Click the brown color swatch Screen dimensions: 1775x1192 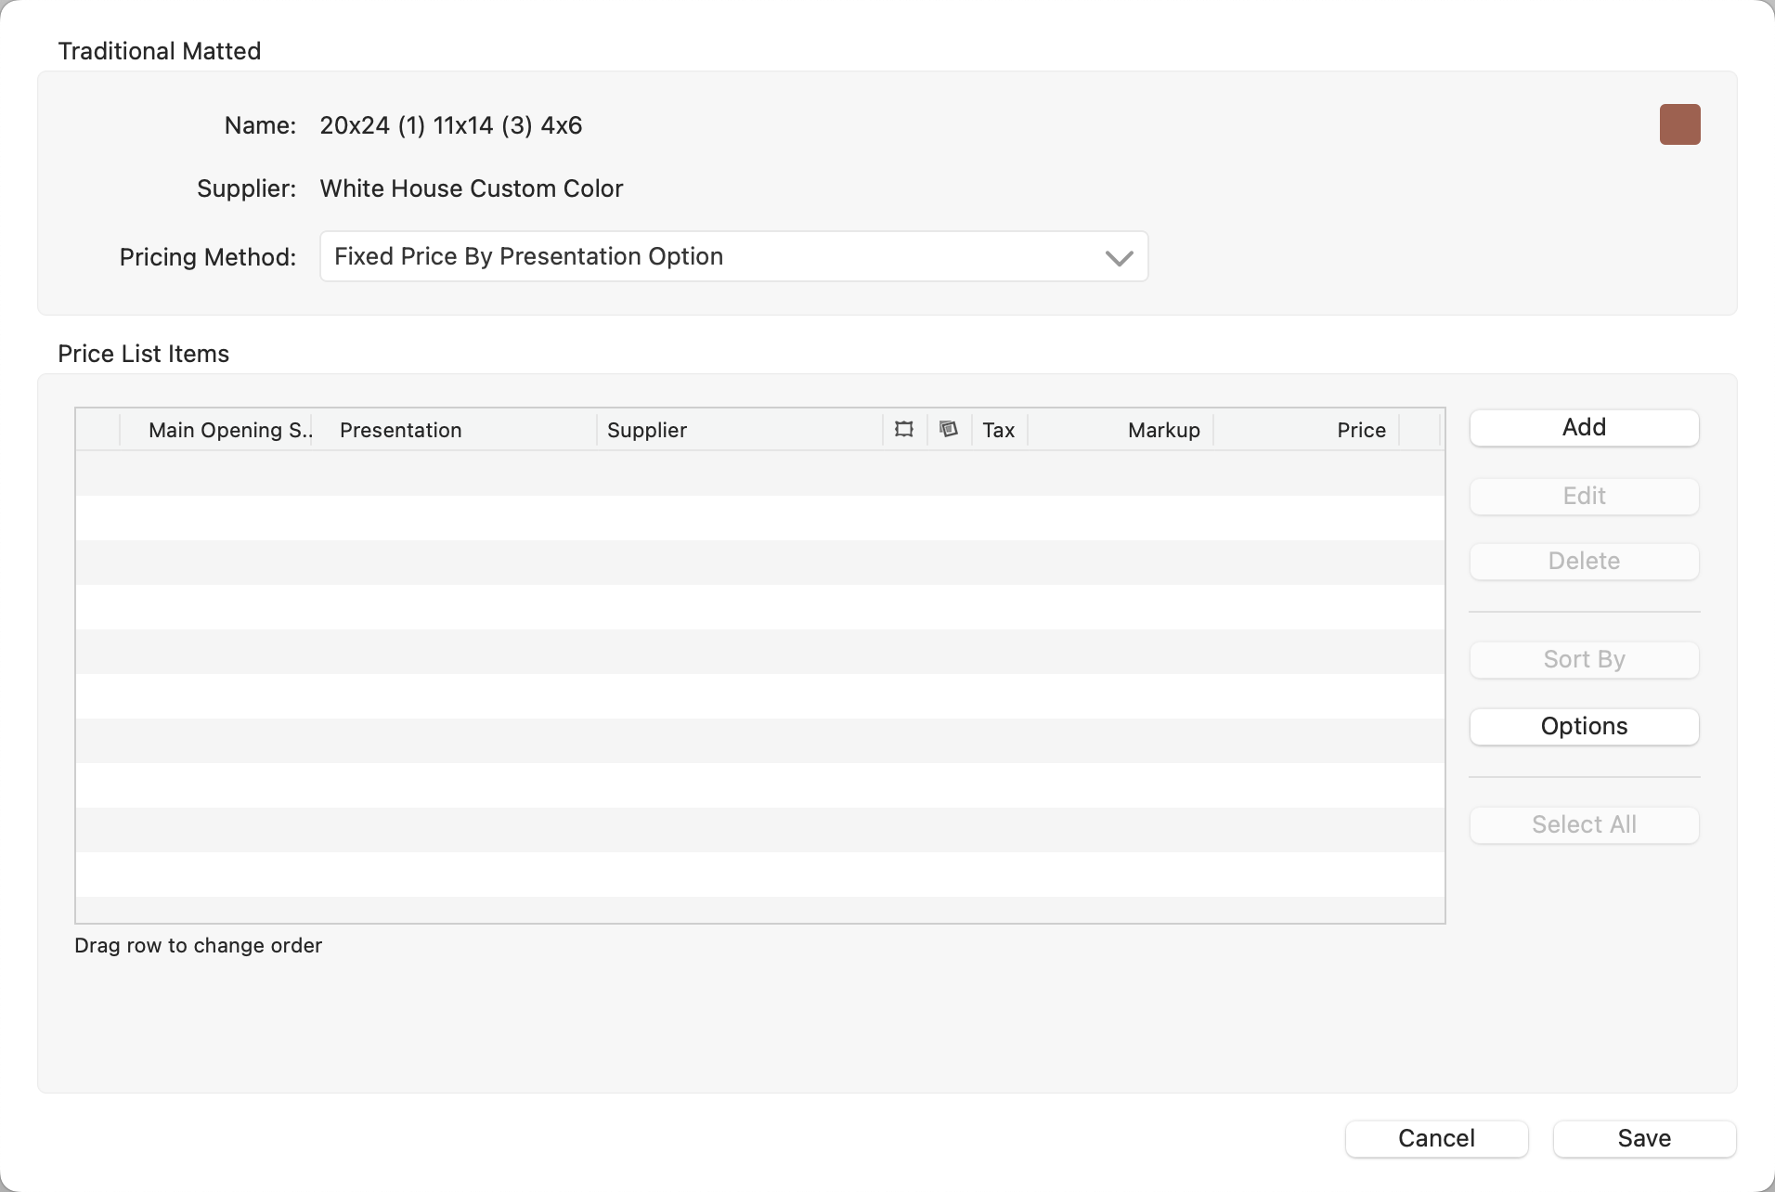1679,124
